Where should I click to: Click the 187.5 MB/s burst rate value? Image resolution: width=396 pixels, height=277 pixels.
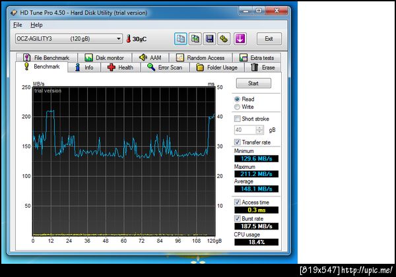[256, 226]
